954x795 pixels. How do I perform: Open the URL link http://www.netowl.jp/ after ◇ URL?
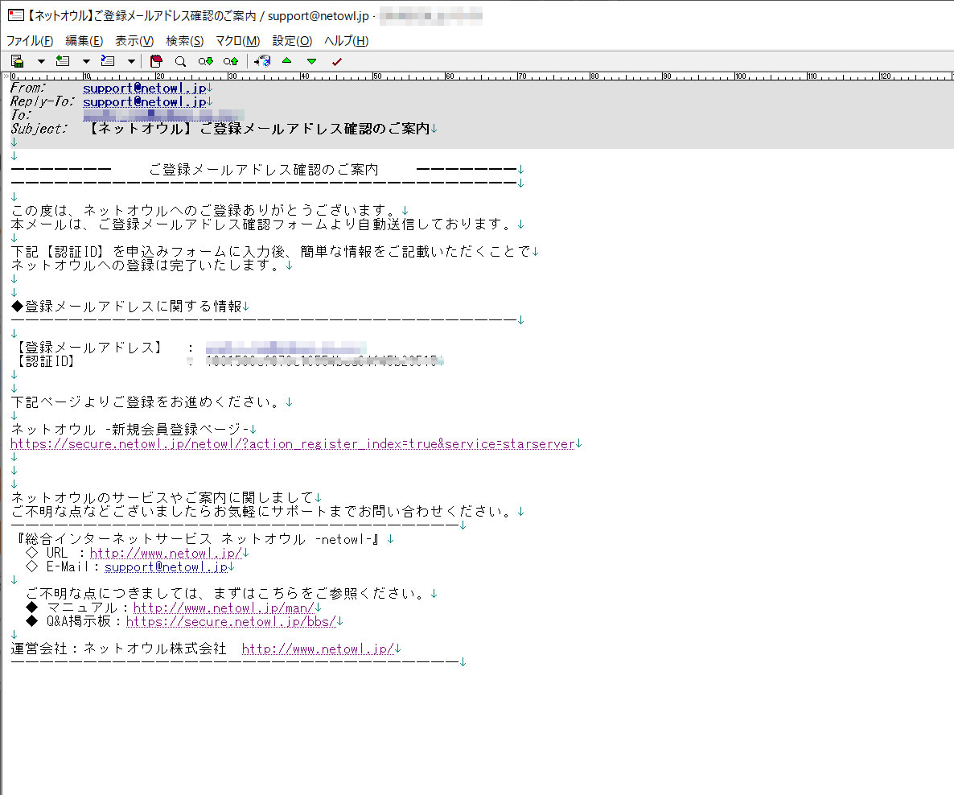click(166, 553)
